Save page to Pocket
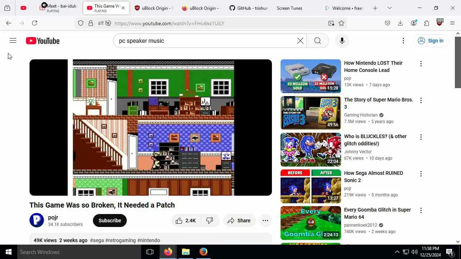 coord(388,23)
